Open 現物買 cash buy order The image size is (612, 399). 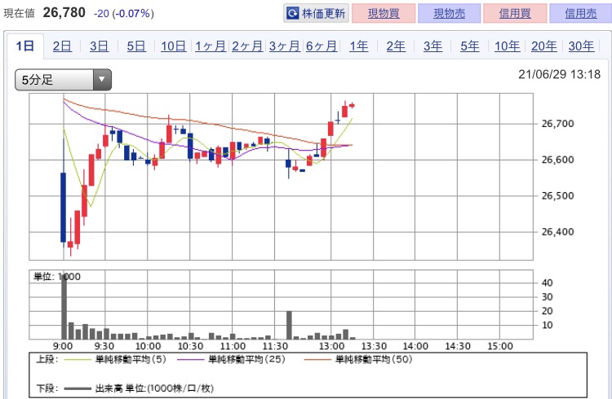(x=384, y=13)
